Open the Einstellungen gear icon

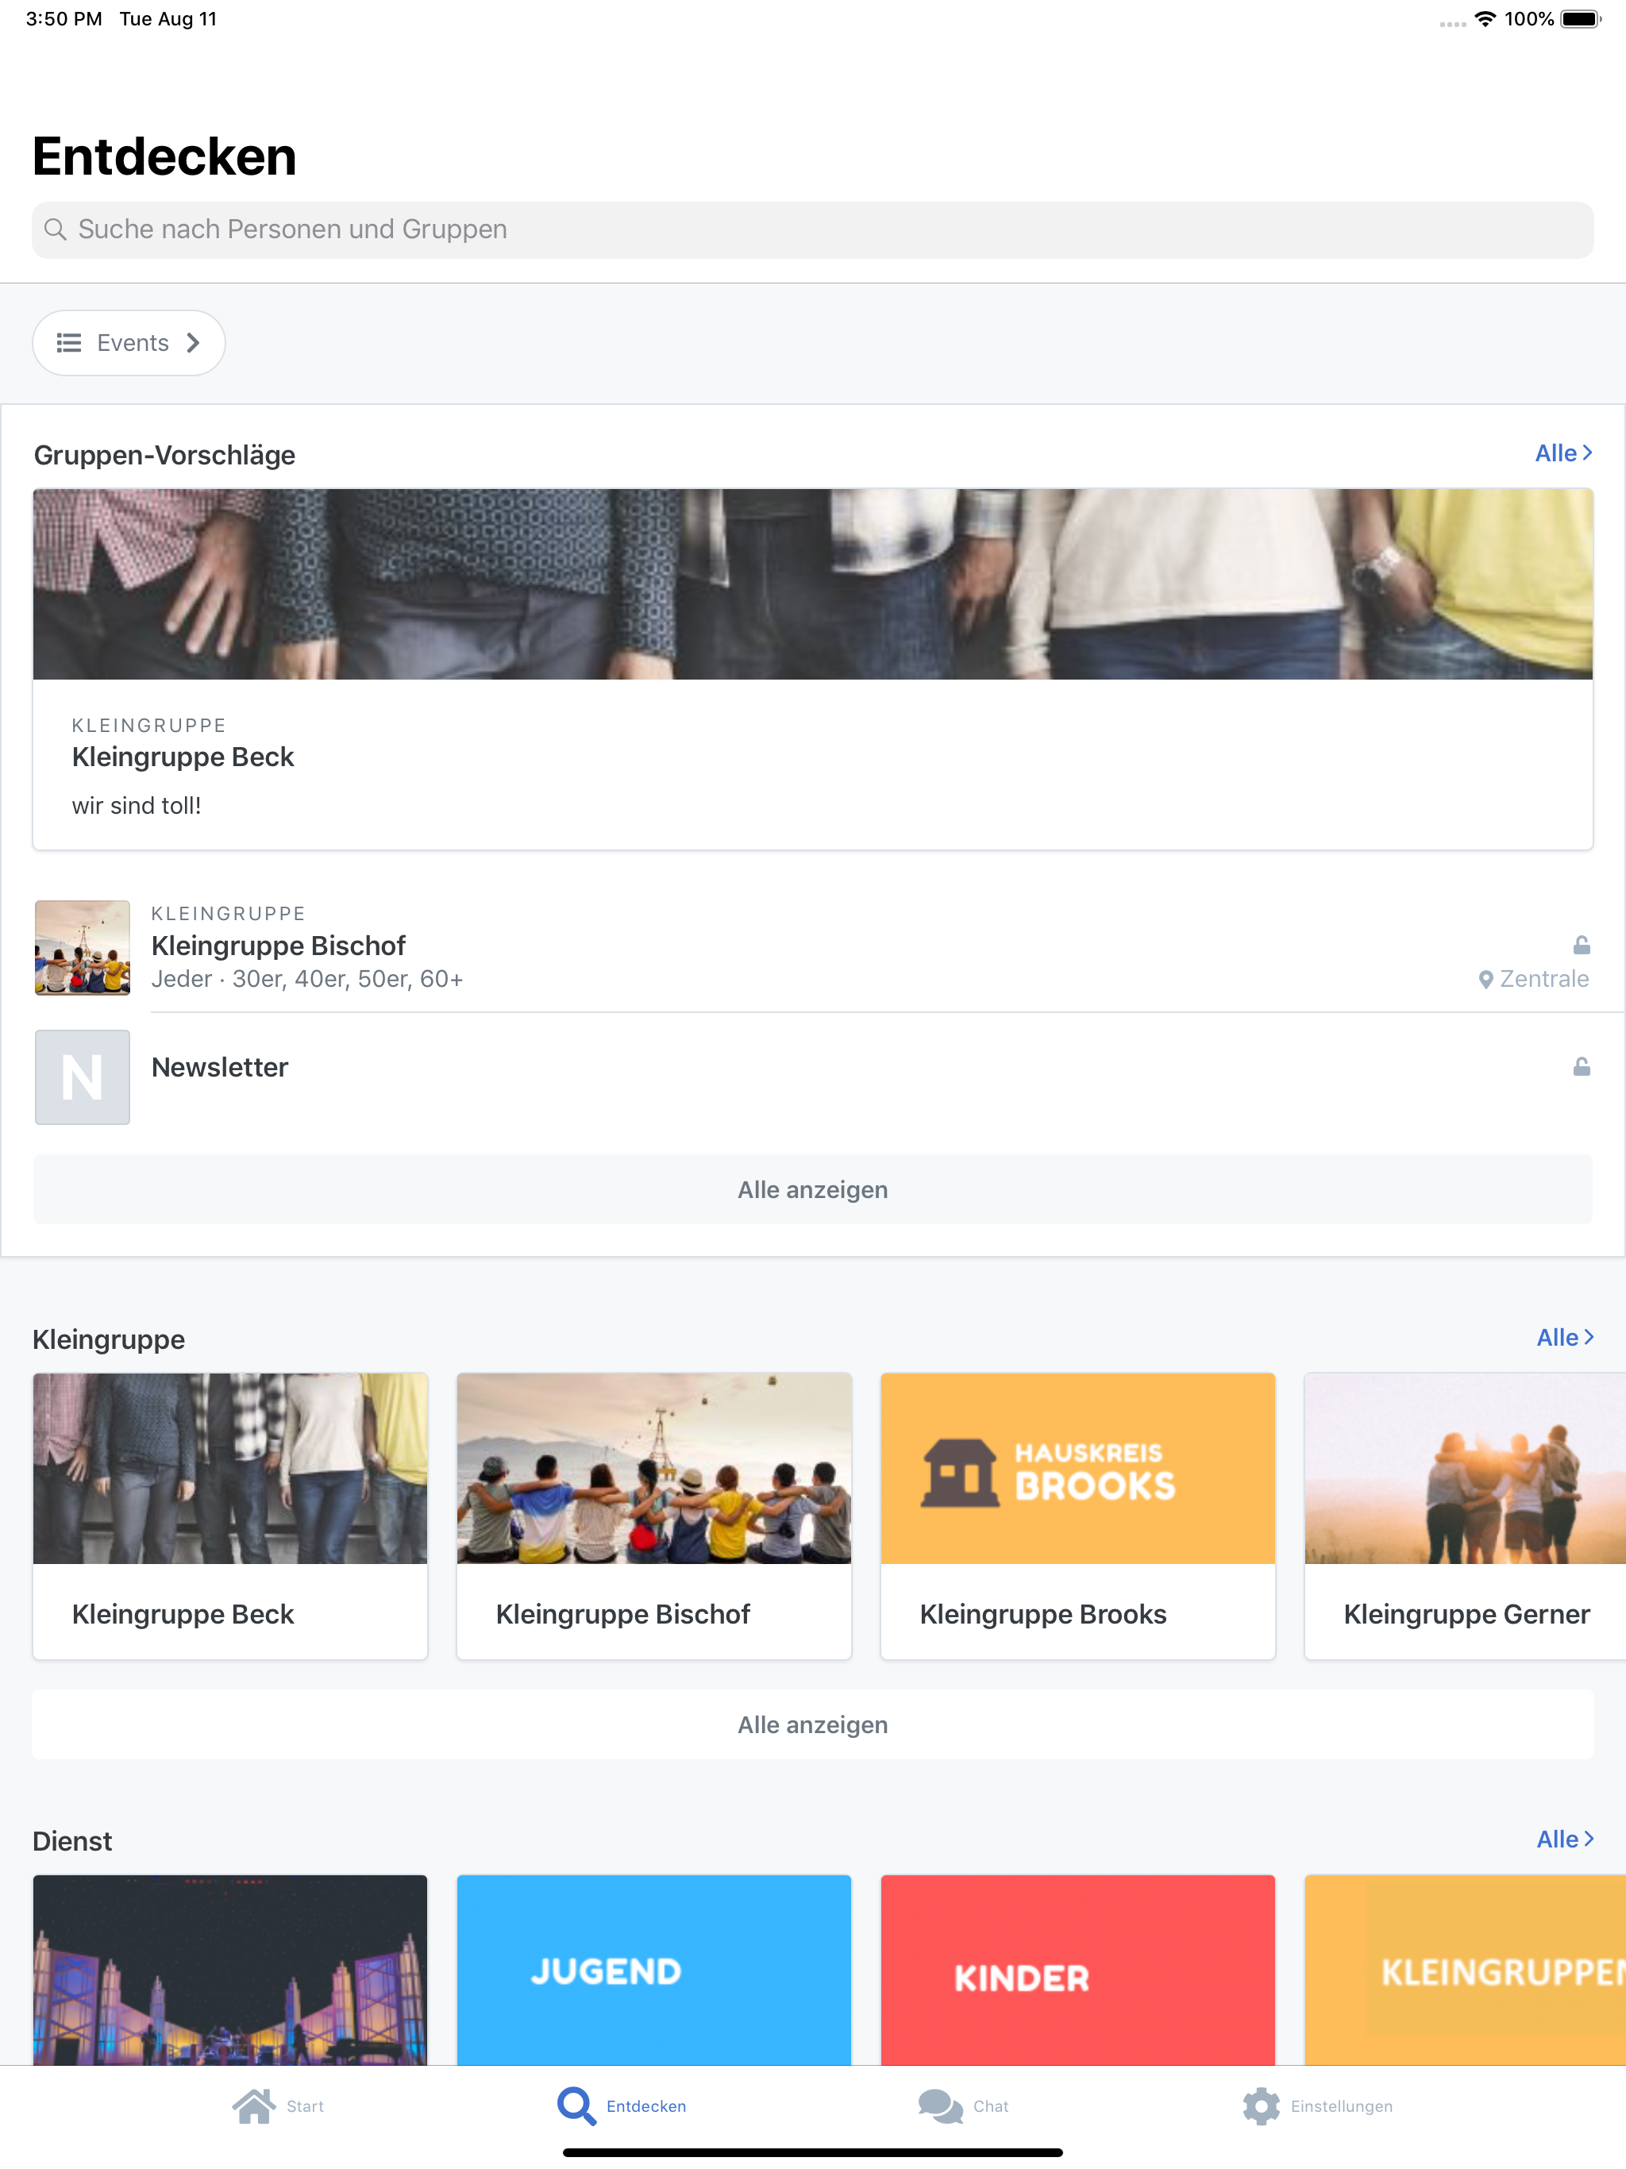(x=1260, y=2105)
